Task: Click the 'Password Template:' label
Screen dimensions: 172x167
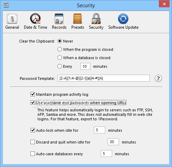Action: (x=37, y=78)
